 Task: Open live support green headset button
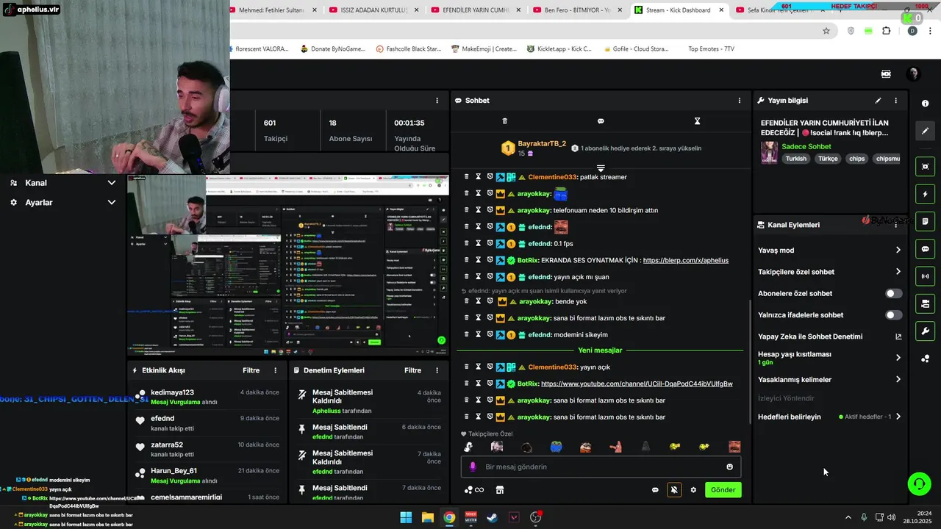click(919, 483)
